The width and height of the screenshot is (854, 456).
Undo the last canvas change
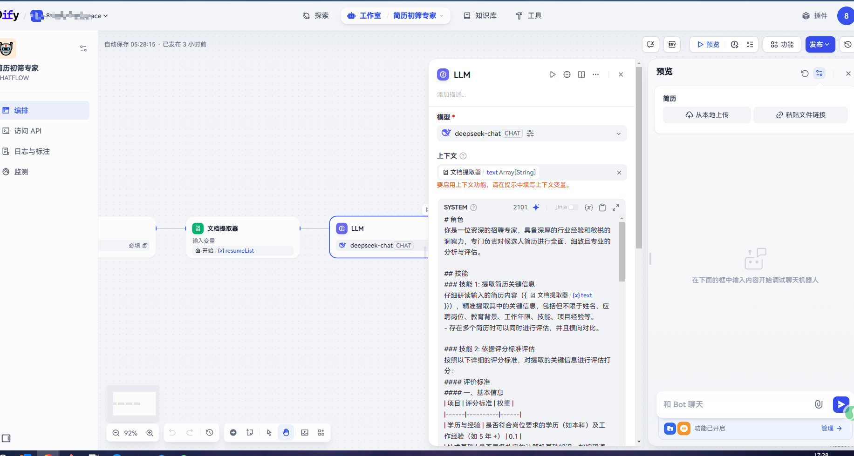pyautogui.click(x=172, y=433)
